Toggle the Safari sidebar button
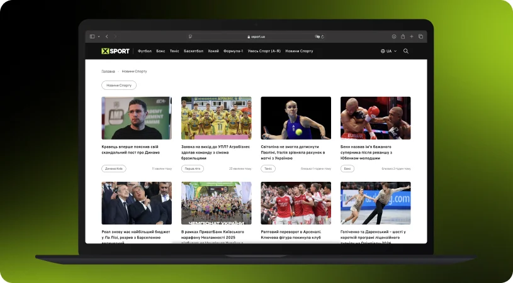 92,36
